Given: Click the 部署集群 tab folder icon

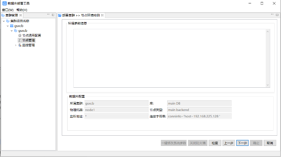Looking at the screenshot, I should pos(60,15).
